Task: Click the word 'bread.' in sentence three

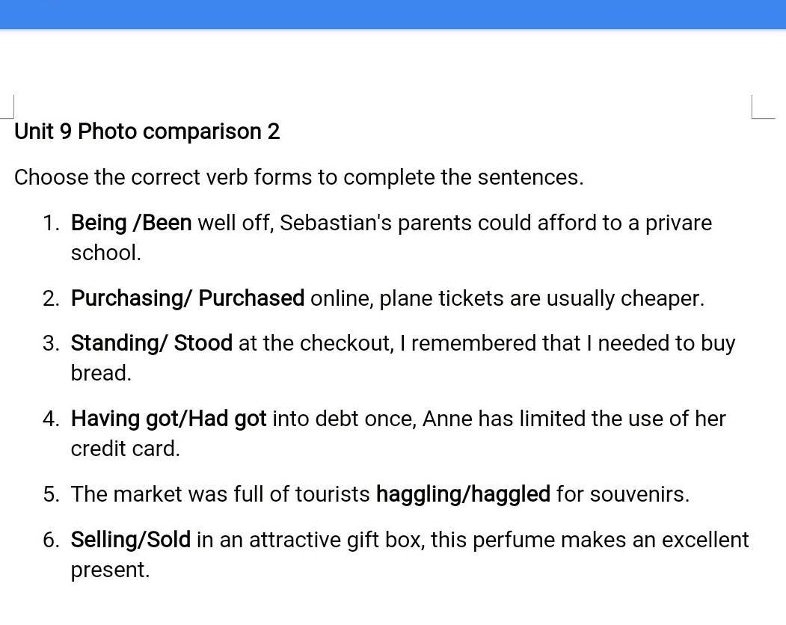Action: tap(101, 373)
